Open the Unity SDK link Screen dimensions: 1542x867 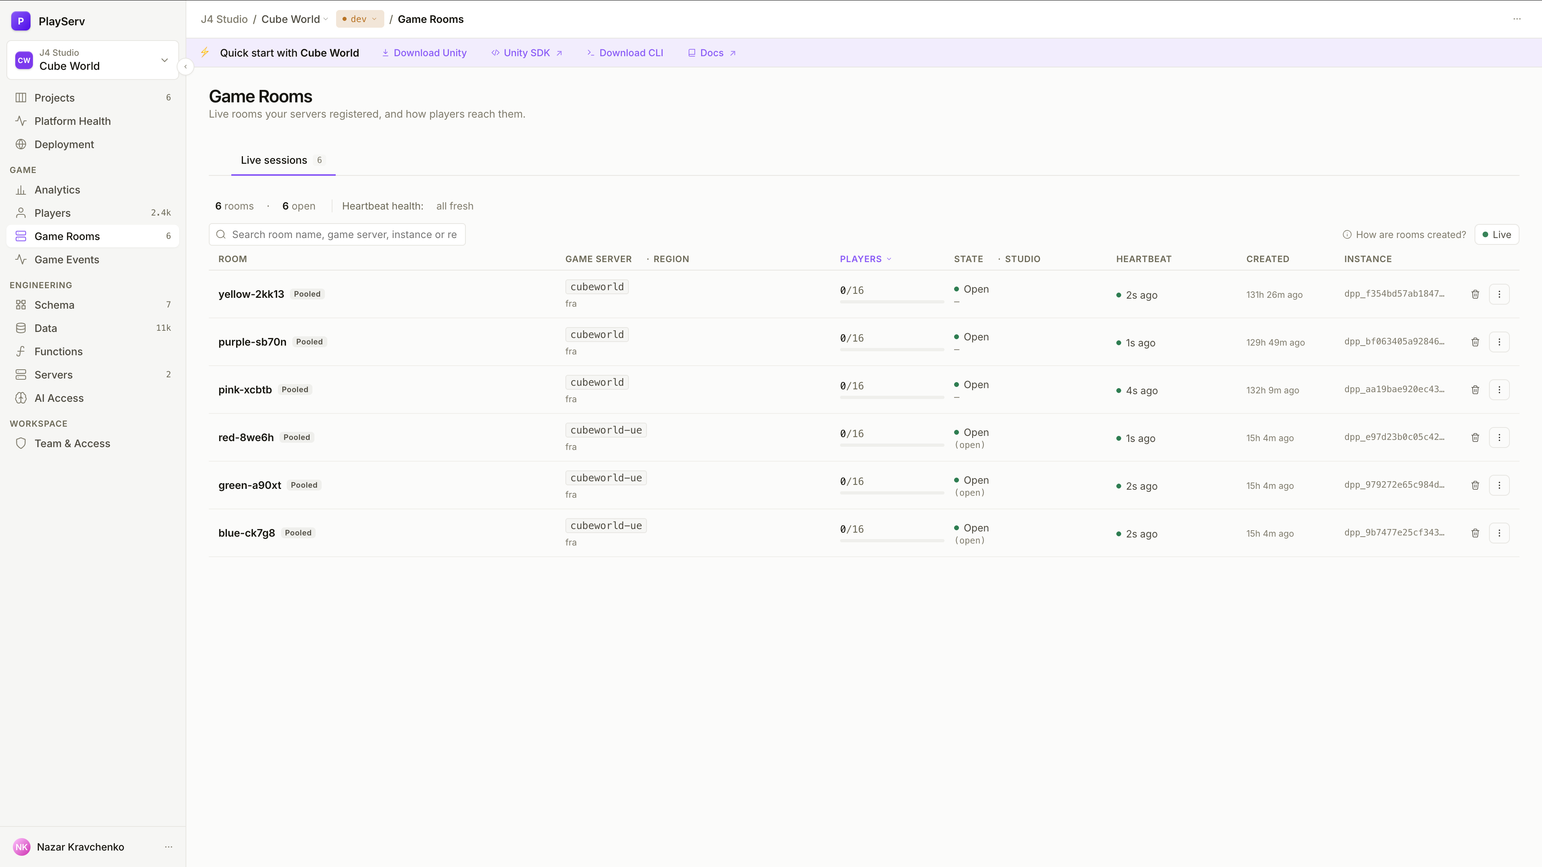tap(527, 53)
